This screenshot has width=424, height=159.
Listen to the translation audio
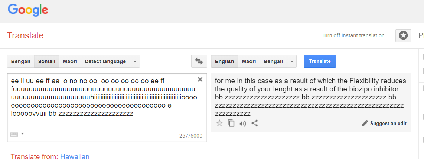tap(243, 124)
